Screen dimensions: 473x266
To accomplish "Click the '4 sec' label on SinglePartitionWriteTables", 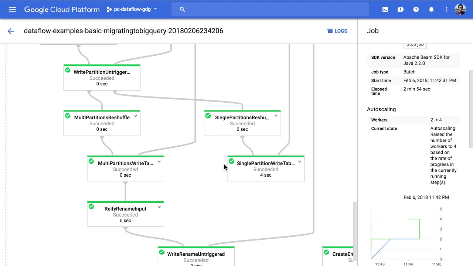I will click(x=266, y=175).
